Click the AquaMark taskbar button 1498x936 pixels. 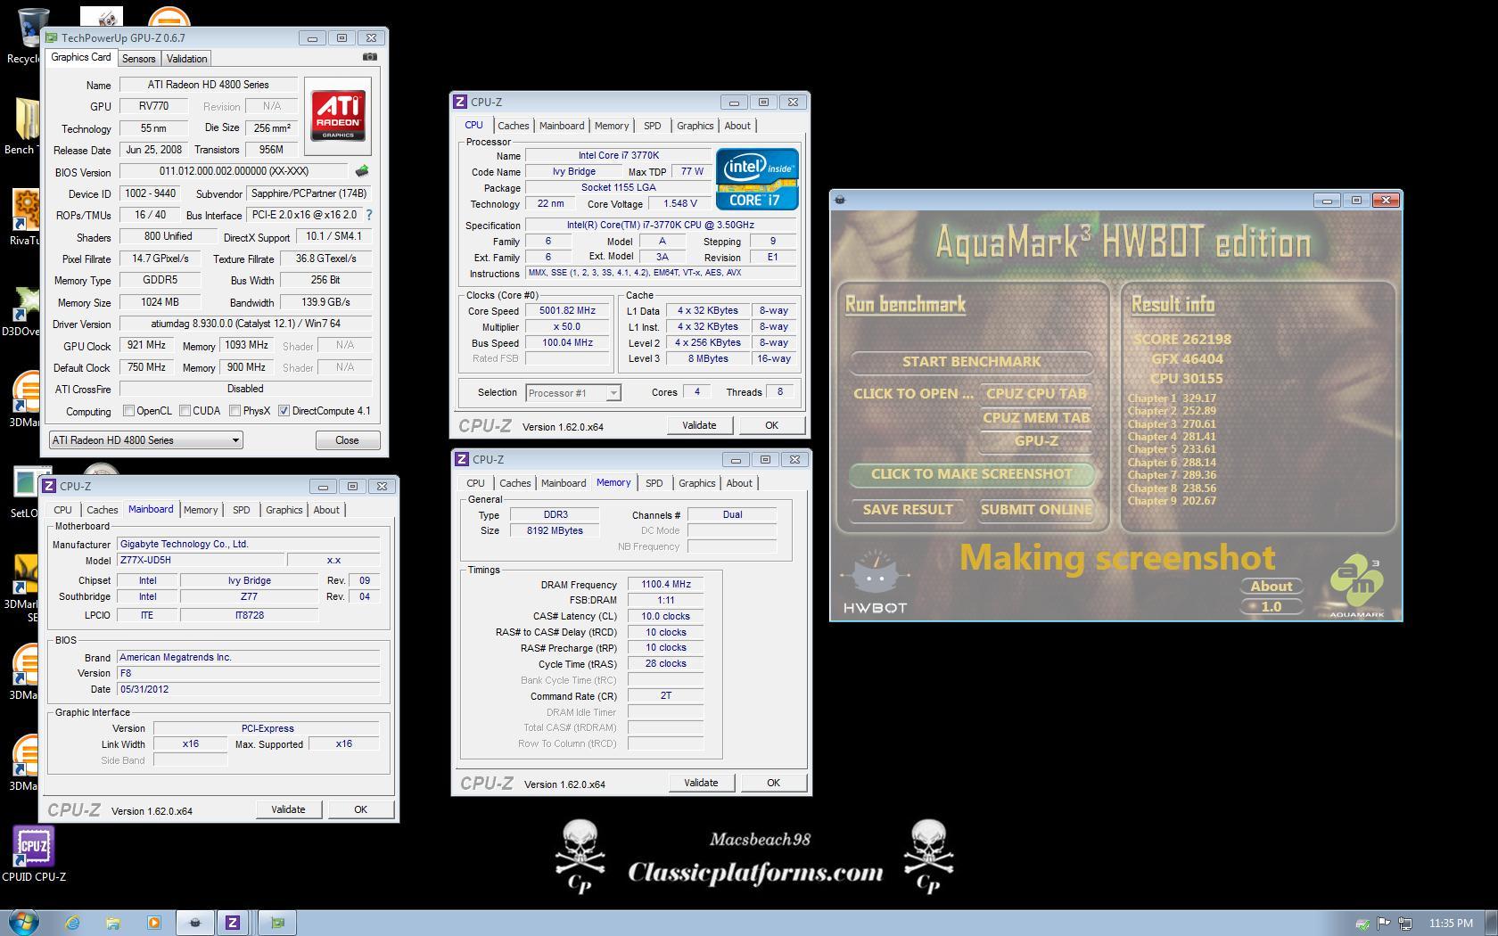pyautogui.click(x=195, y=923)
